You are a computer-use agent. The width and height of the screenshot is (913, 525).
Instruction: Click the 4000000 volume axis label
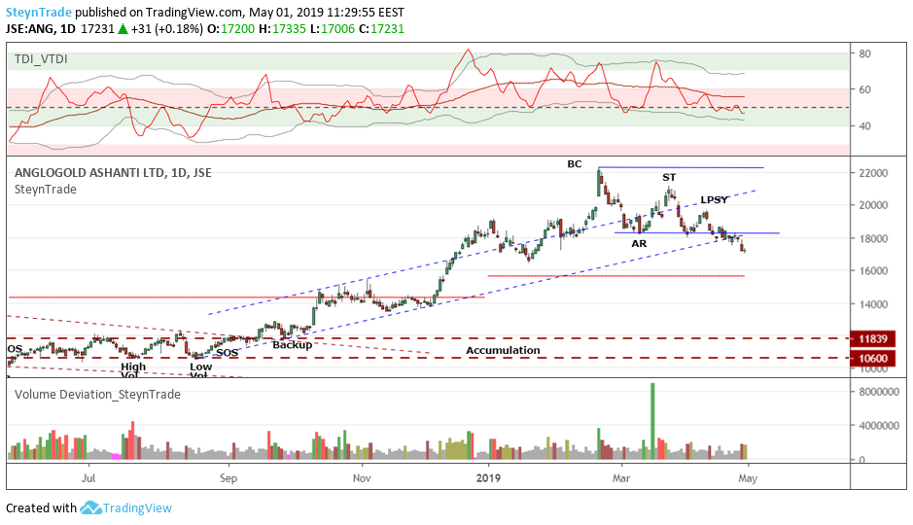[879, 426]
